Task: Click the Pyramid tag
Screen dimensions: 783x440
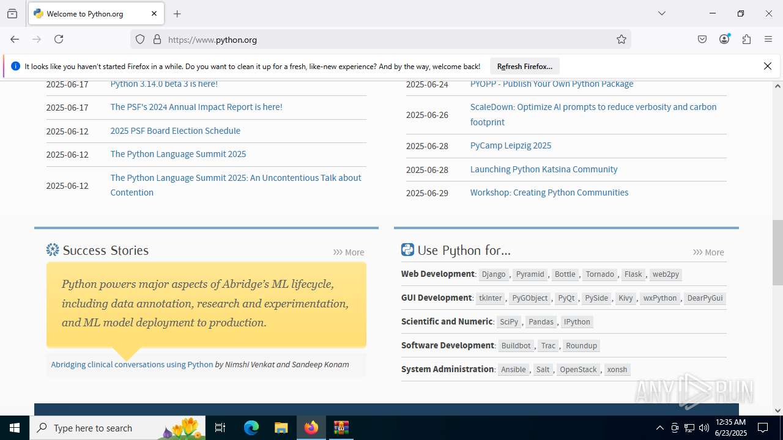Action: [530, 274]
